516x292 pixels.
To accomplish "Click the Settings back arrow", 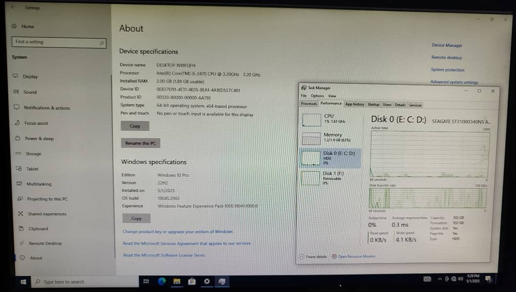I will point(13,7).
